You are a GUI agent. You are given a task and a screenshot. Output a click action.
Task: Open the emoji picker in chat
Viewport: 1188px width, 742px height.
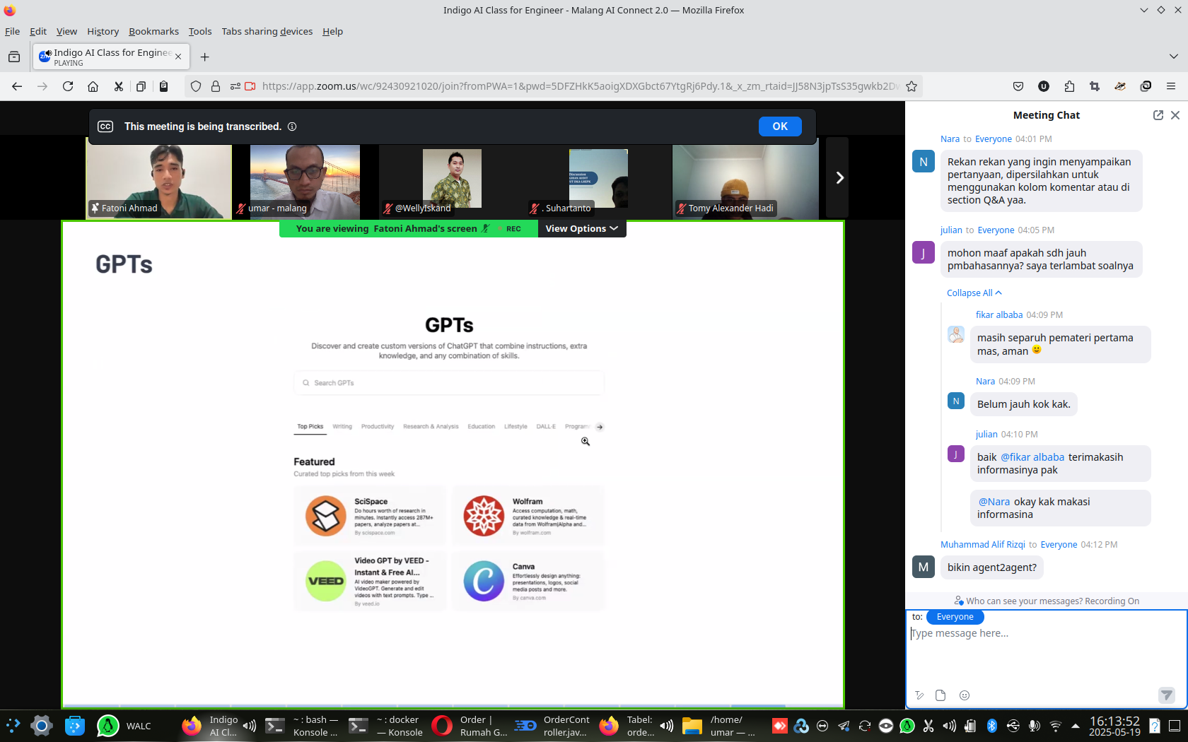[965, 695]
